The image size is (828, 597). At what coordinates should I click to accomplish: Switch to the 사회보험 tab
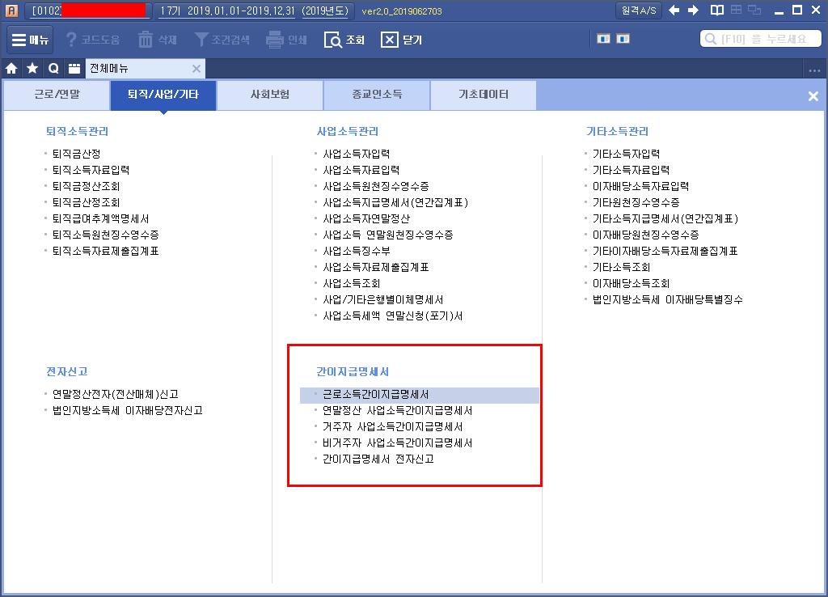click(x=270, y=95)
